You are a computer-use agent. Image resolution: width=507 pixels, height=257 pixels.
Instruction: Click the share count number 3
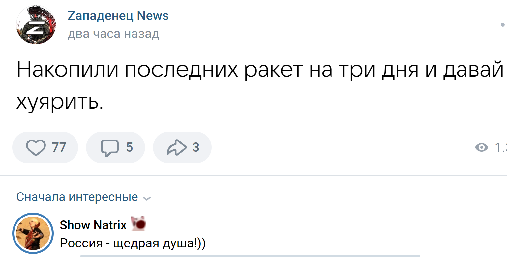coord(196,147)
